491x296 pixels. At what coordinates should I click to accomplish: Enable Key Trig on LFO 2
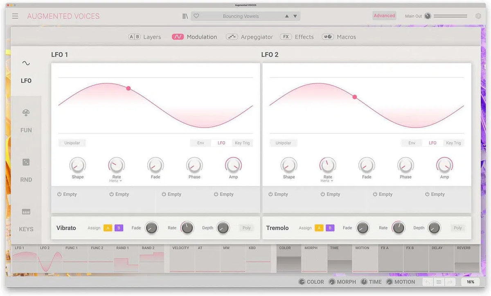(453, 143)
